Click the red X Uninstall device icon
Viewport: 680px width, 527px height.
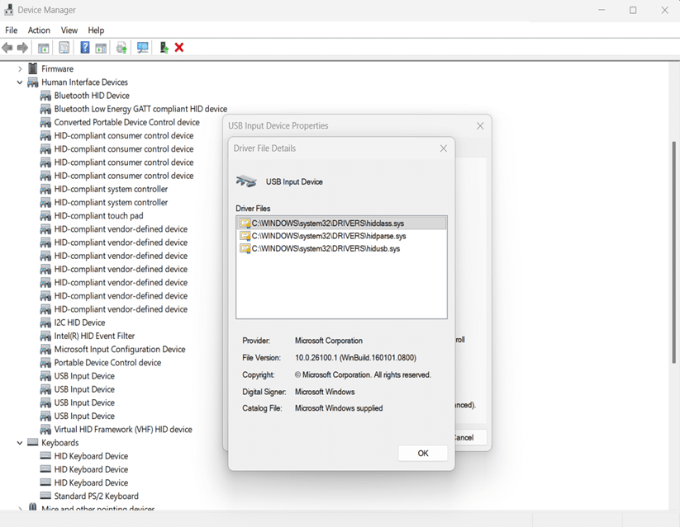tap(179, 48)
